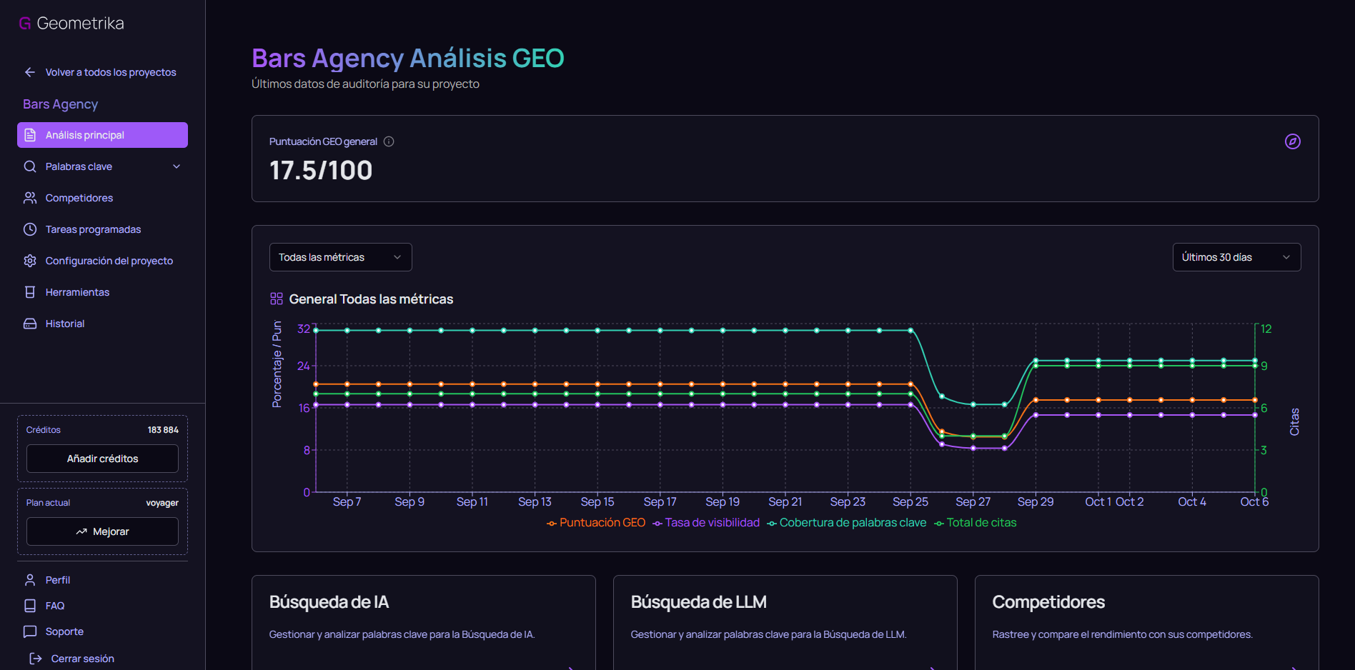The image size is (1355, 670).
Task: Open the Todas las métricas dropdown
Action: pyautogui.click(x=340, y=257)
